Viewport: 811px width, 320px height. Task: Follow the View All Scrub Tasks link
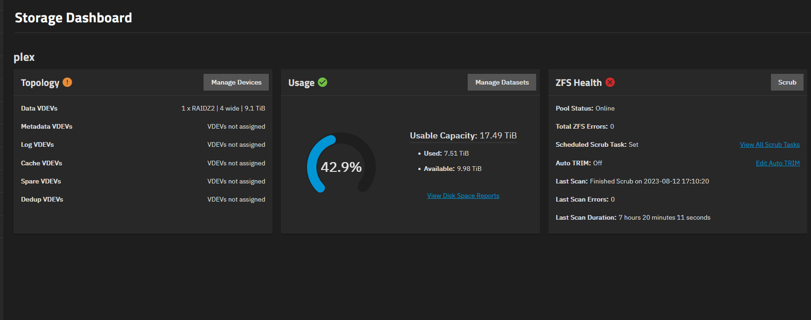point(770,144)
